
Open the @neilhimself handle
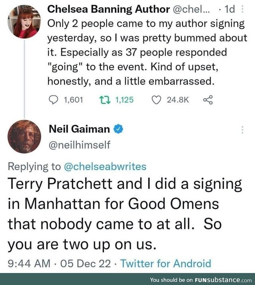[x=79, y=145]
